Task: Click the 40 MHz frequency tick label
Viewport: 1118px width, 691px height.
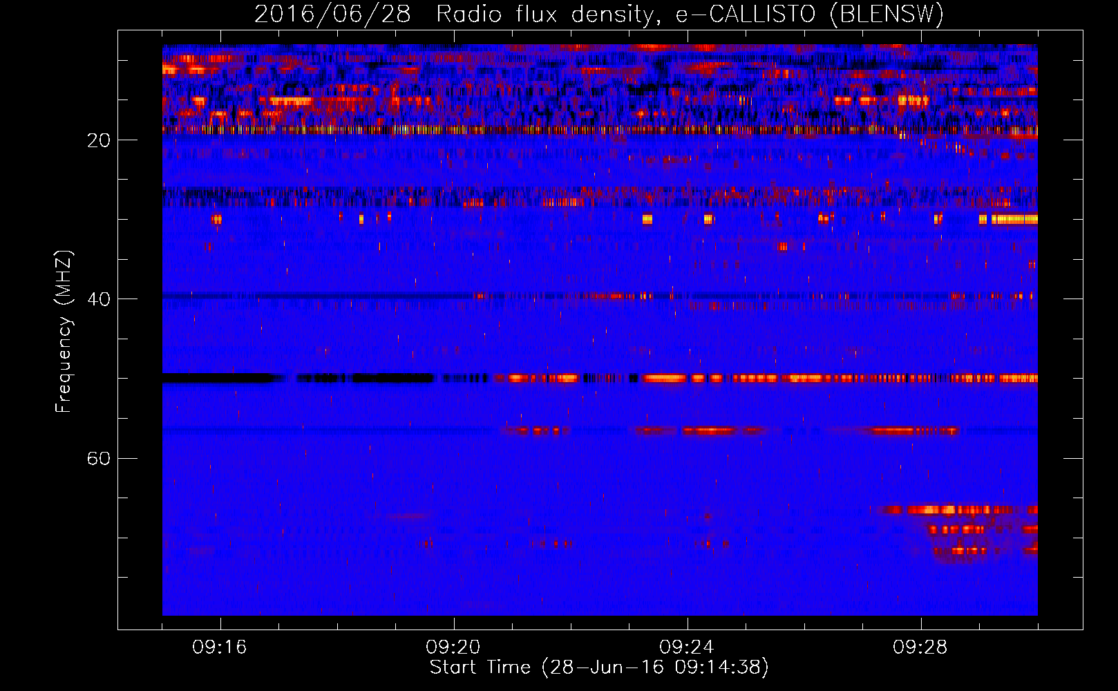Action: click(99, 299)
